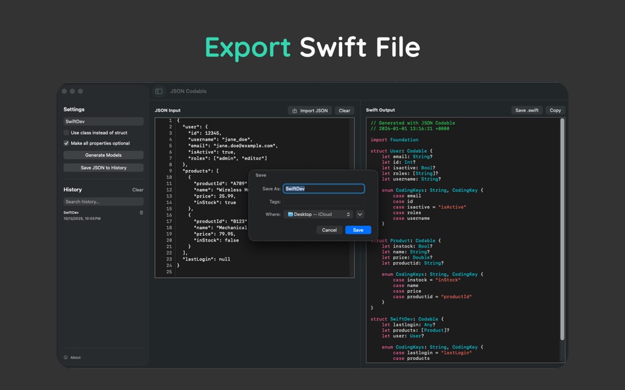Expand the Save dialog with the disclosure chevron
The height and width of the screenshot is (390, 625).
click(x=360, y=214)
